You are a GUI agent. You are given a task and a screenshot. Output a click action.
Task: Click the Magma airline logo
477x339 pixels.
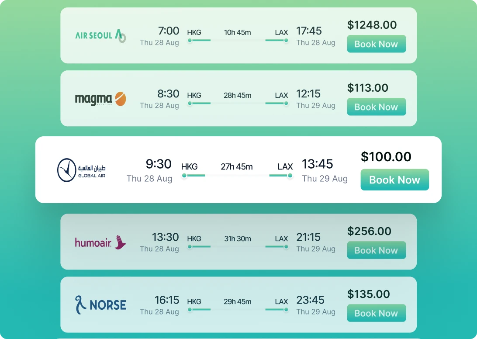tap(100, 99)
